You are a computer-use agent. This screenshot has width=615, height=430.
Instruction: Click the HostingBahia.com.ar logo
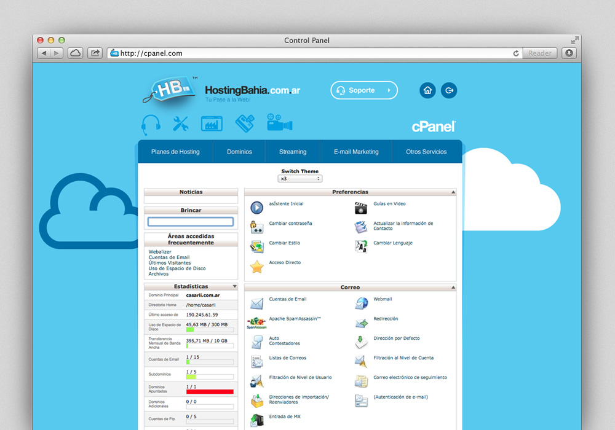221,91
